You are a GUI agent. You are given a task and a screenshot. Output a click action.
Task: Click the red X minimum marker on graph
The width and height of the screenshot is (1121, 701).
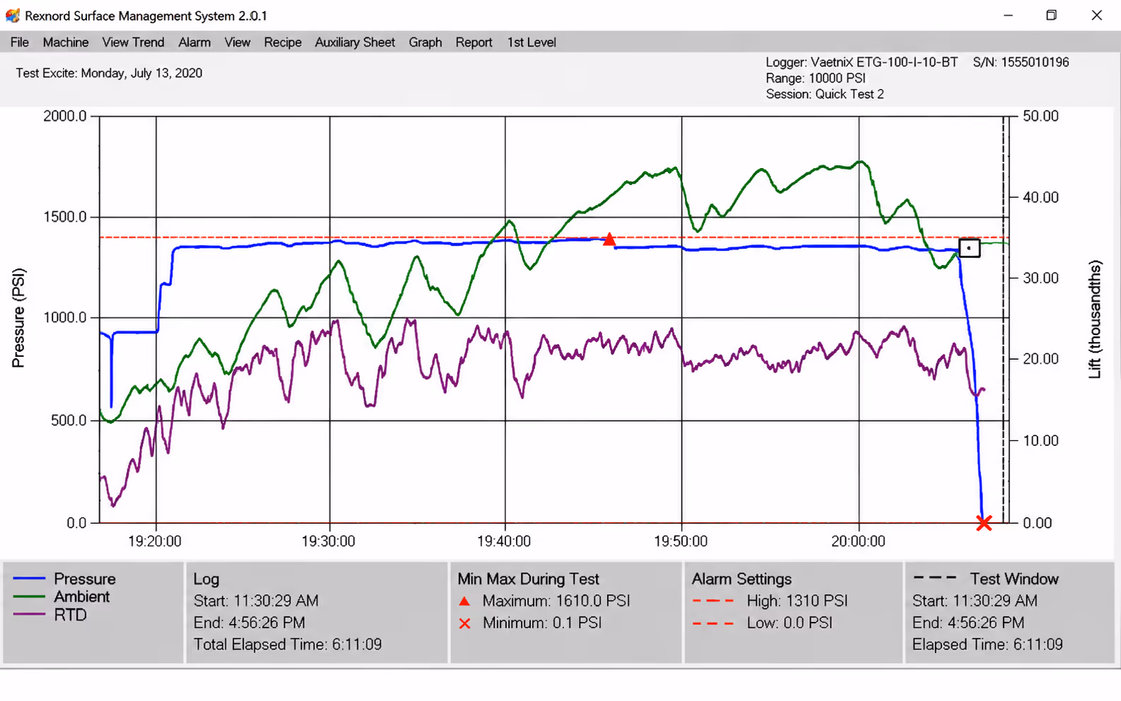(984, 523)
